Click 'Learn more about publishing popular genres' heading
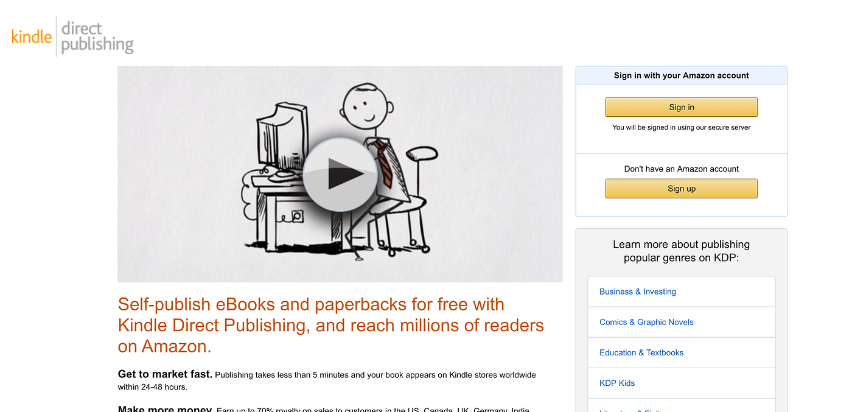 [681, 251]
